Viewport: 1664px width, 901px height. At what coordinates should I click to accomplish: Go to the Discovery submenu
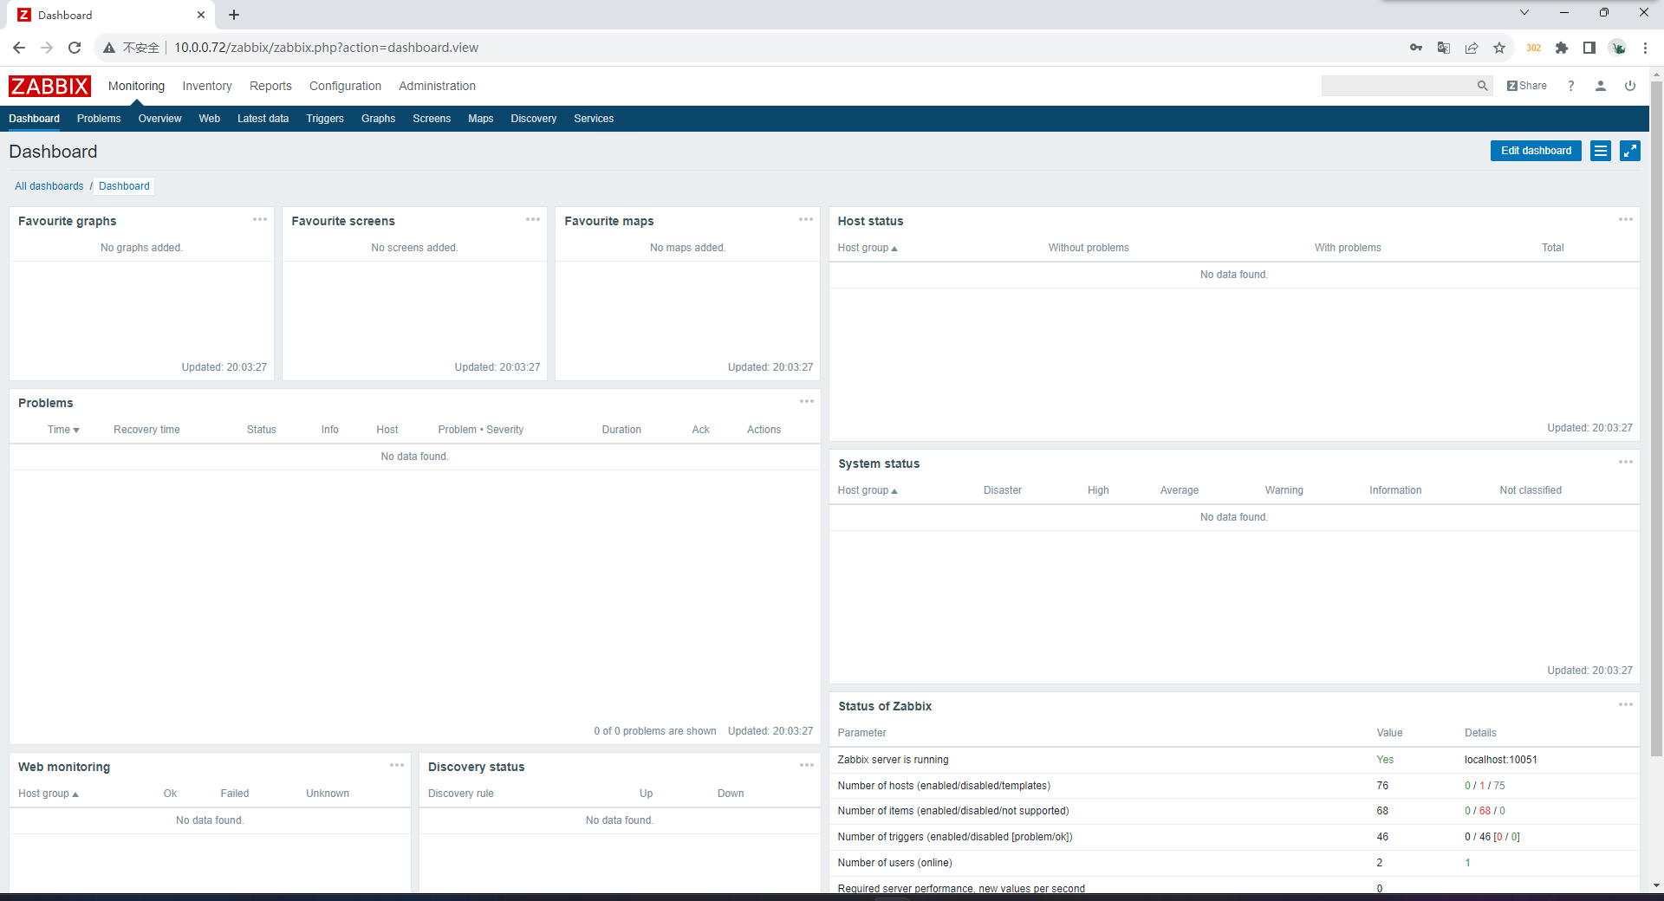(533, 119)
